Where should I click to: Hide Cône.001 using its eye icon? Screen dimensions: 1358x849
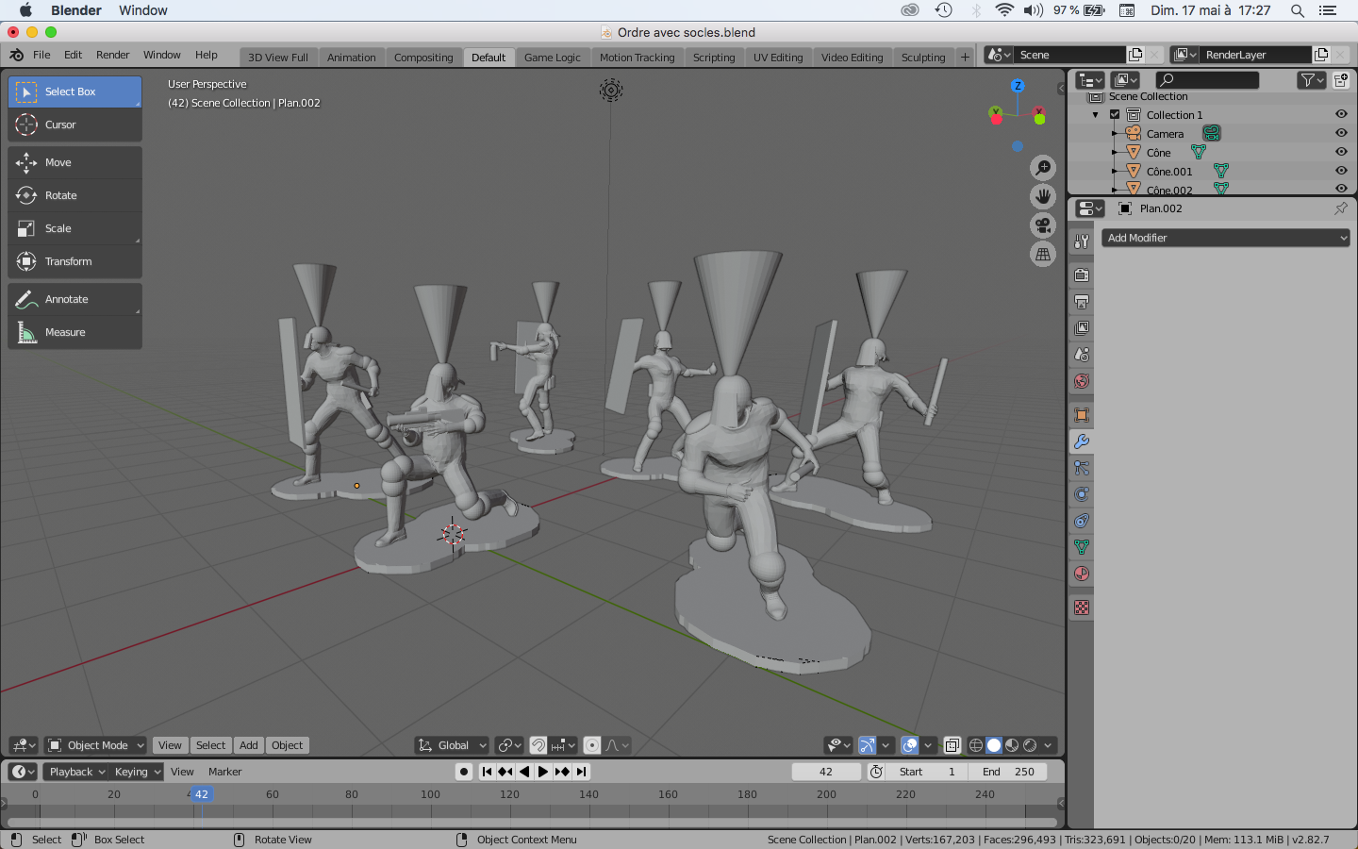pyautogui.click(x=1341, y=171)
